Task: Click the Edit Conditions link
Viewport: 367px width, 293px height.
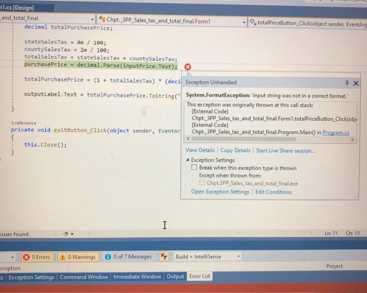Action: [x=273, y=192]
